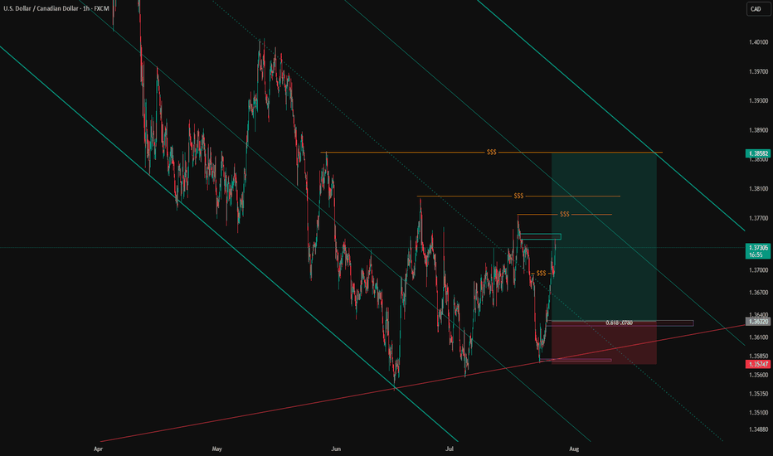Click the 1.36100 price axis label

click(x=758, y=337)
